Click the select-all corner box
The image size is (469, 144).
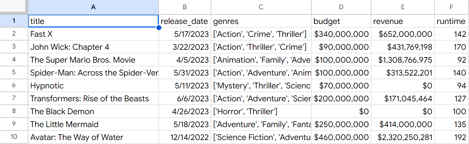(x=14, y=7)
